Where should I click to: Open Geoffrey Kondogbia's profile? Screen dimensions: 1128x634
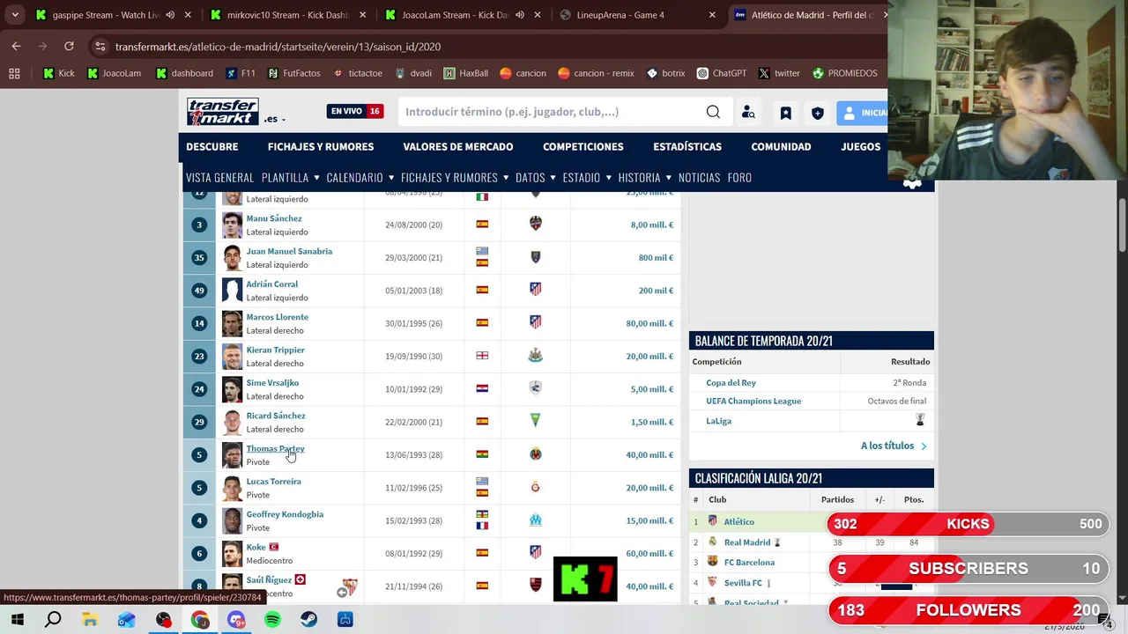pos(285,514)
